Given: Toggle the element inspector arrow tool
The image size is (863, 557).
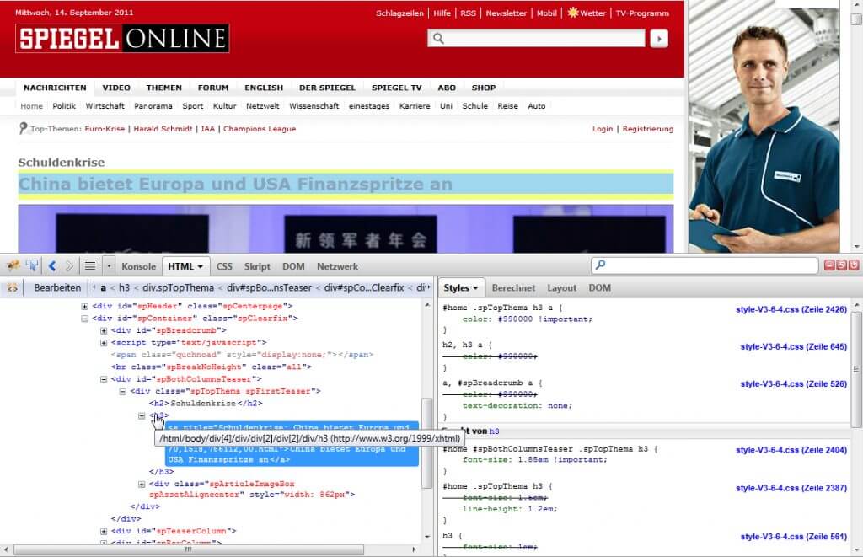Looking at the screenshot, I should [32, 265].
